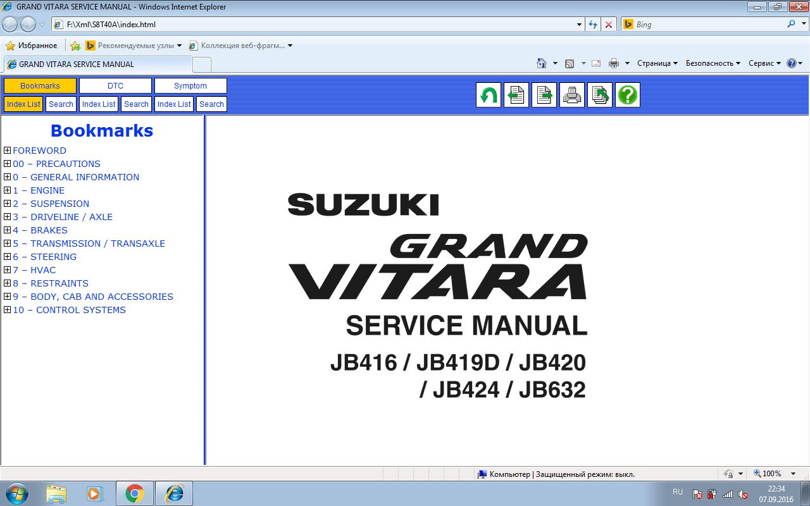Open the address bar history dropdown arrow
Image resolution: width=810 pixels, height=506 pixels.
coord(580,25)
